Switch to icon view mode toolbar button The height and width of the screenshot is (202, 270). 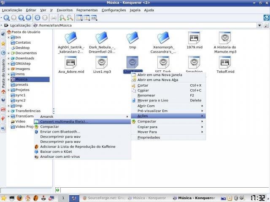(79, 18)
